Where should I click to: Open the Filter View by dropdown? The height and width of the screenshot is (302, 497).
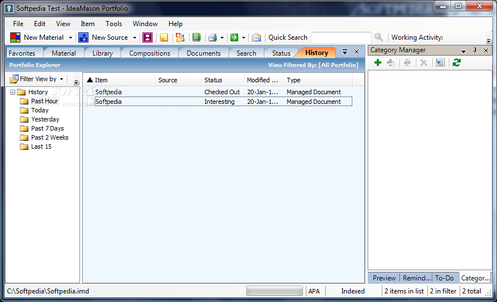tap(61, 79)
